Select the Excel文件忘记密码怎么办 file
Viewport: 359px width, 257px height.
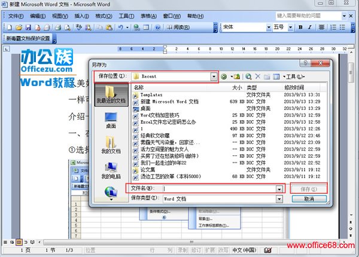pos(168,122)
